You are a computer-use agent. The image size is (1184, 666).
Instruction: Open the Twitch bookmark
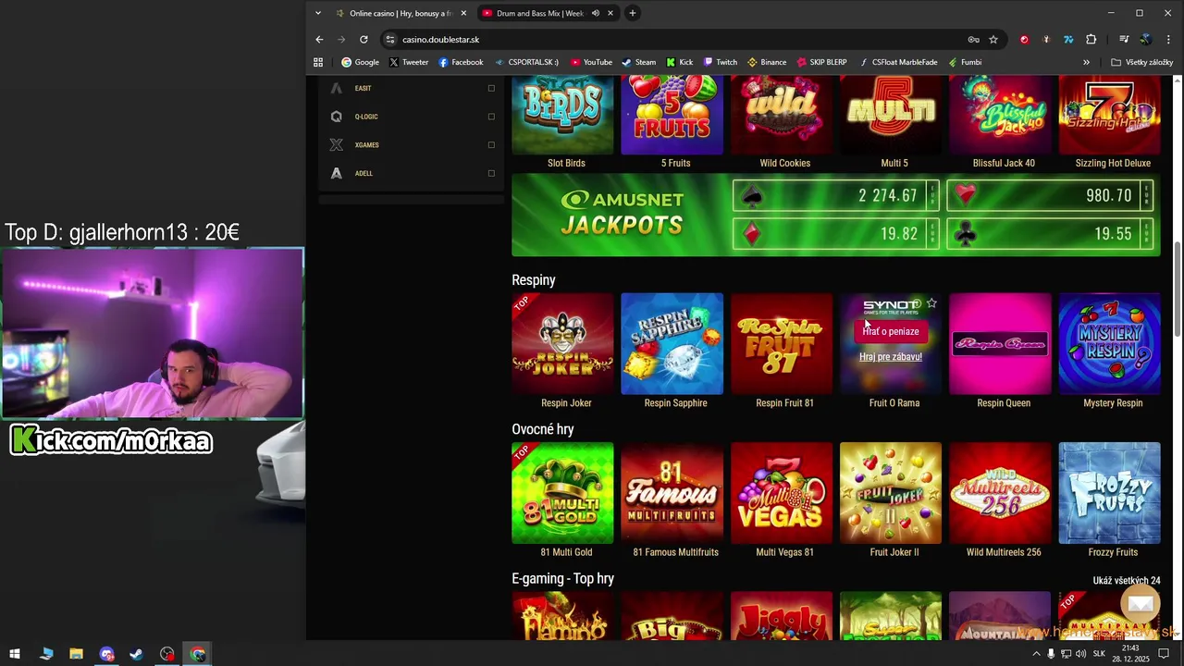pyautogui.click(x=720, y=62)
